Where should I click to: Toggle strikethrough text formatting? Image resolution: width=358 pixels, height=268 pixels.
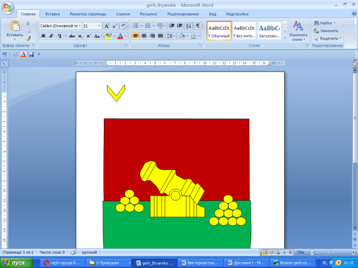point(72,36)
